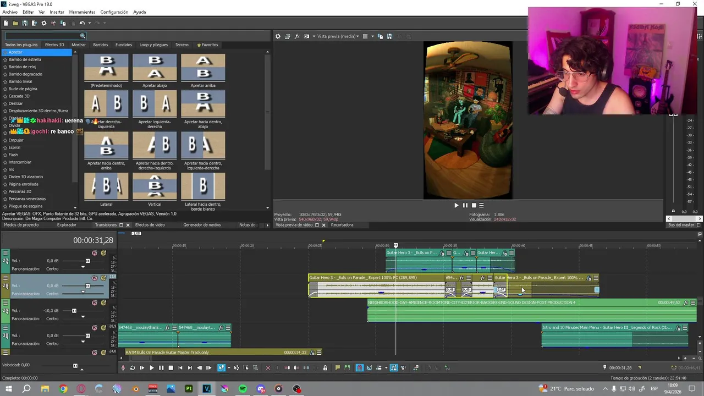Click the plug-in search magnifier icon
This screenshot has width=704, height=396.
tap(83, 36)
